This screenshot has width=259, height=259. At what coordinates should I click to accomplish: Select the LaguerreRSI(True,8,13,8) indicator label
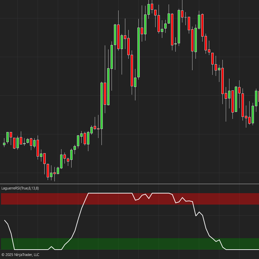click(x=20, y=188)
